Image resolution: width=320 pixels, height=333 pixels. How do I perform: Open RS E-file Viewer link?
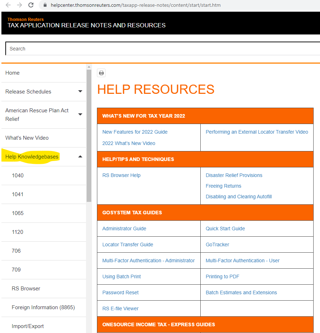click(x=120, y=308)
